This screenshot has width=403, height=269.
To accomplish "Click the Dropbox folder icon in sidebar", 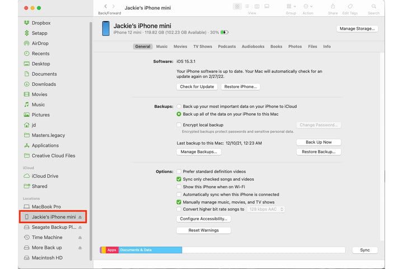I will pos(26,23).
